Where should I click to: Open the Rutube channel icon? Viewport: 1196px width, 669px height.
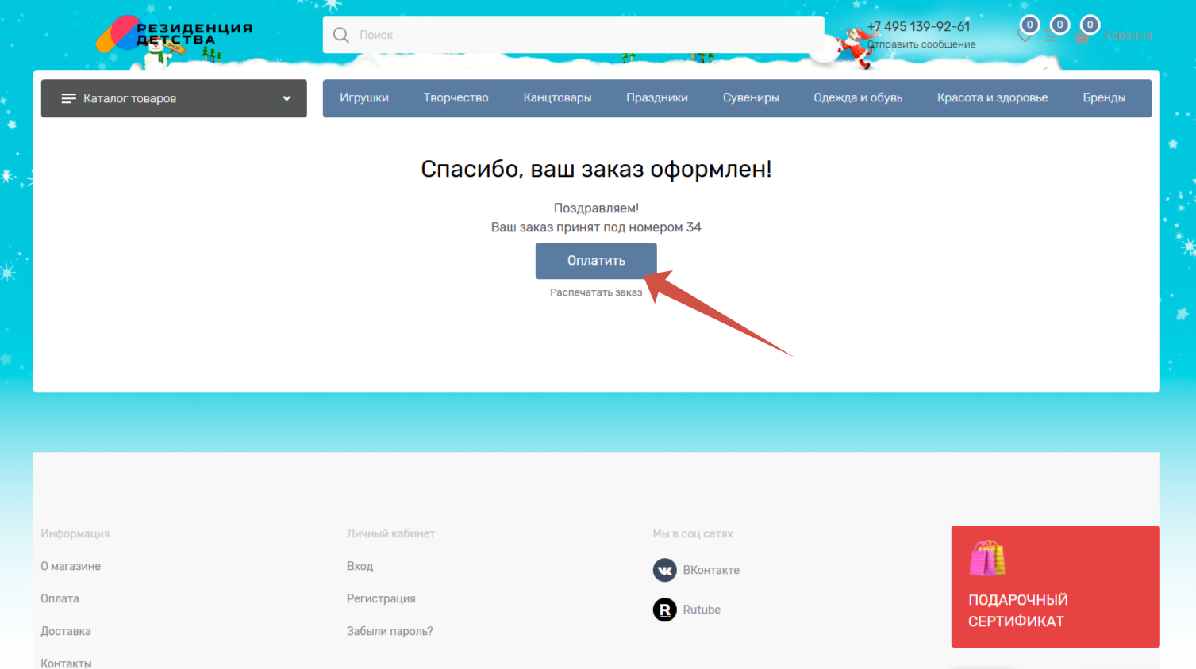(x=664, y=610)
